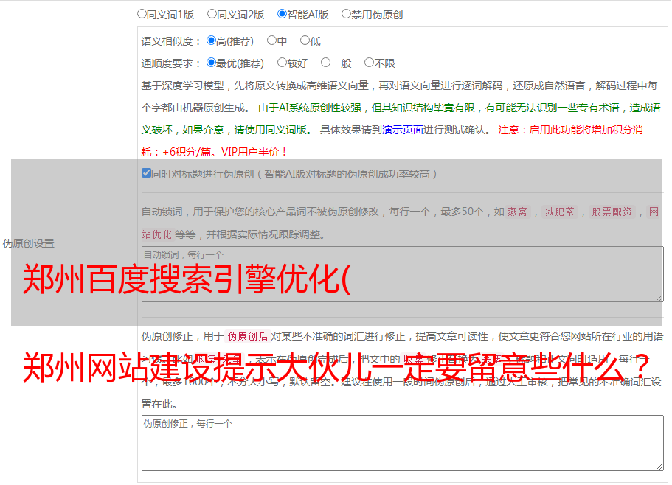
Task: Open the 演示页面 link
Action: [403, 130]
